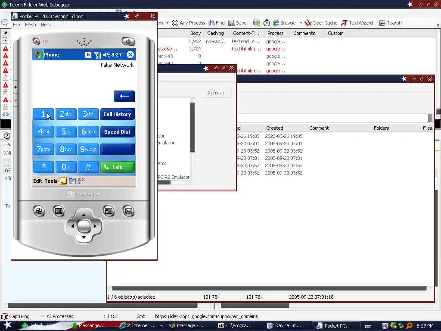Open Call History on the phone
This screenshot has width=441, height=331.
click(x=117, y=114)
